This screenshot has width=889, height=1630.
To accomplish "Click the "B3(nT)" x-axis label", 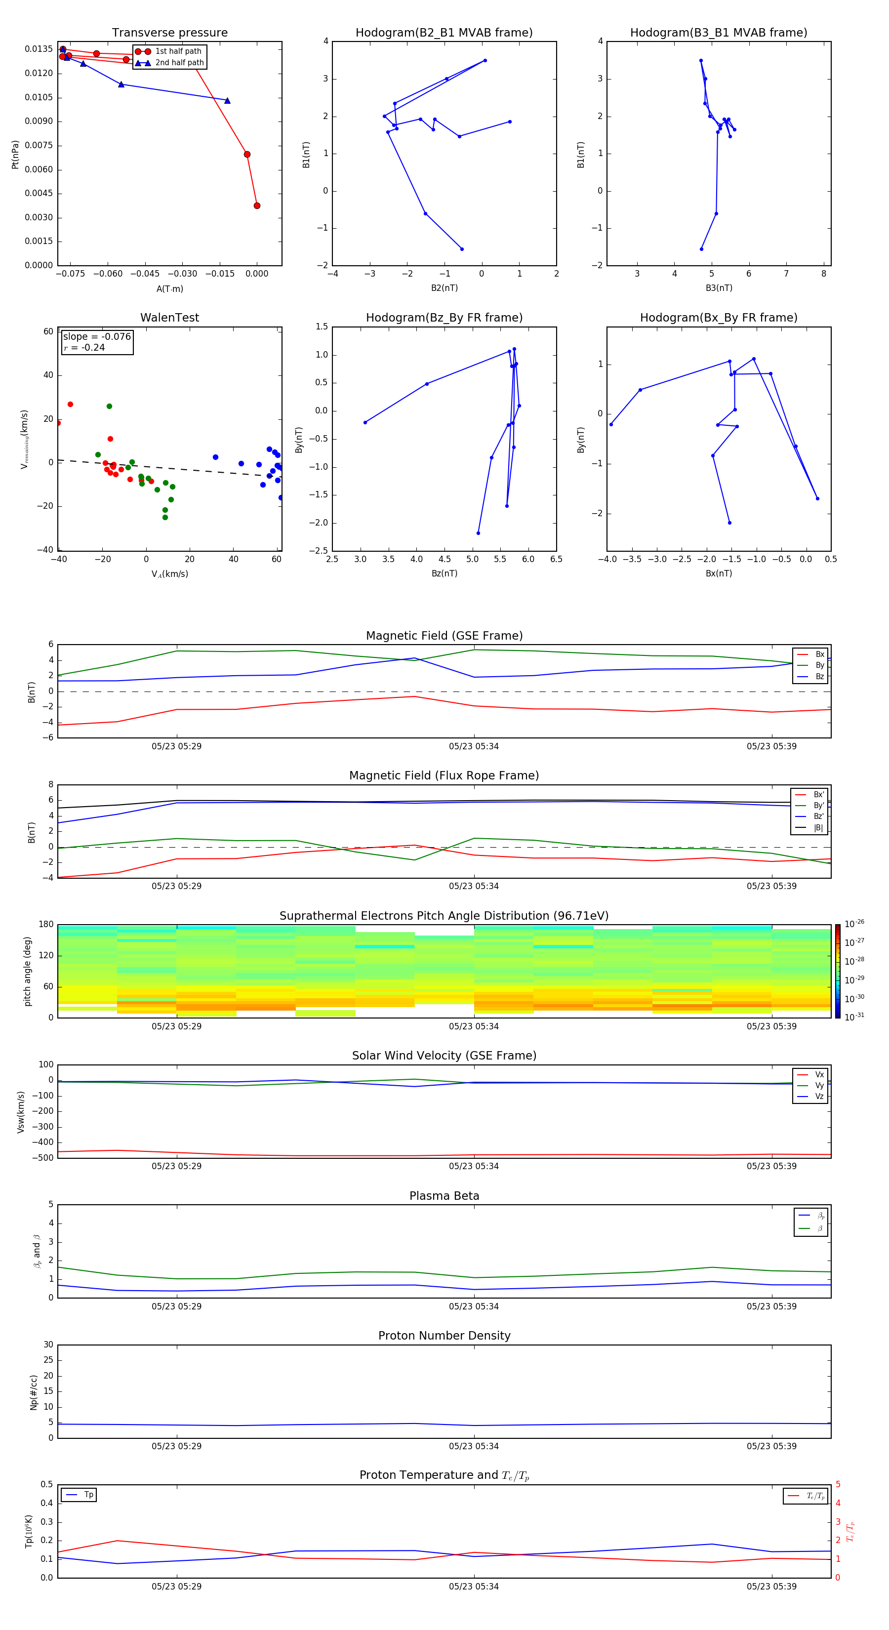I will point(719,288).
